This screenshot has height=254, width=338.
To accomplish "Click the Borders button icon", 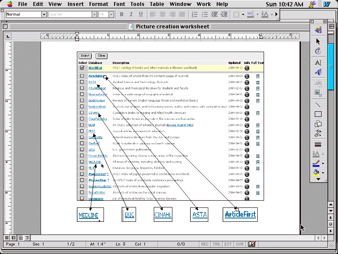I will (237, 14).
